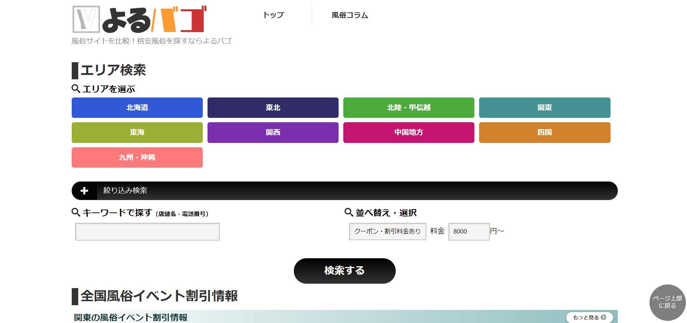687x323 pixels.
Task: Expand 絞り込み検索 with the plus icon
Action: (84, 191)
